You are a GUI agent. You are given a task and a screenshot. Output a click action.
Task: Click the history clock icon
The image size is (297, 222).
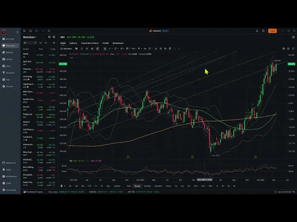point(24,31)
